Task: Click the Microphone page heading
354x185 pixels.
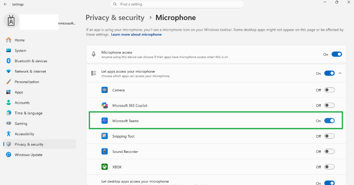Action: click(176, 18)
